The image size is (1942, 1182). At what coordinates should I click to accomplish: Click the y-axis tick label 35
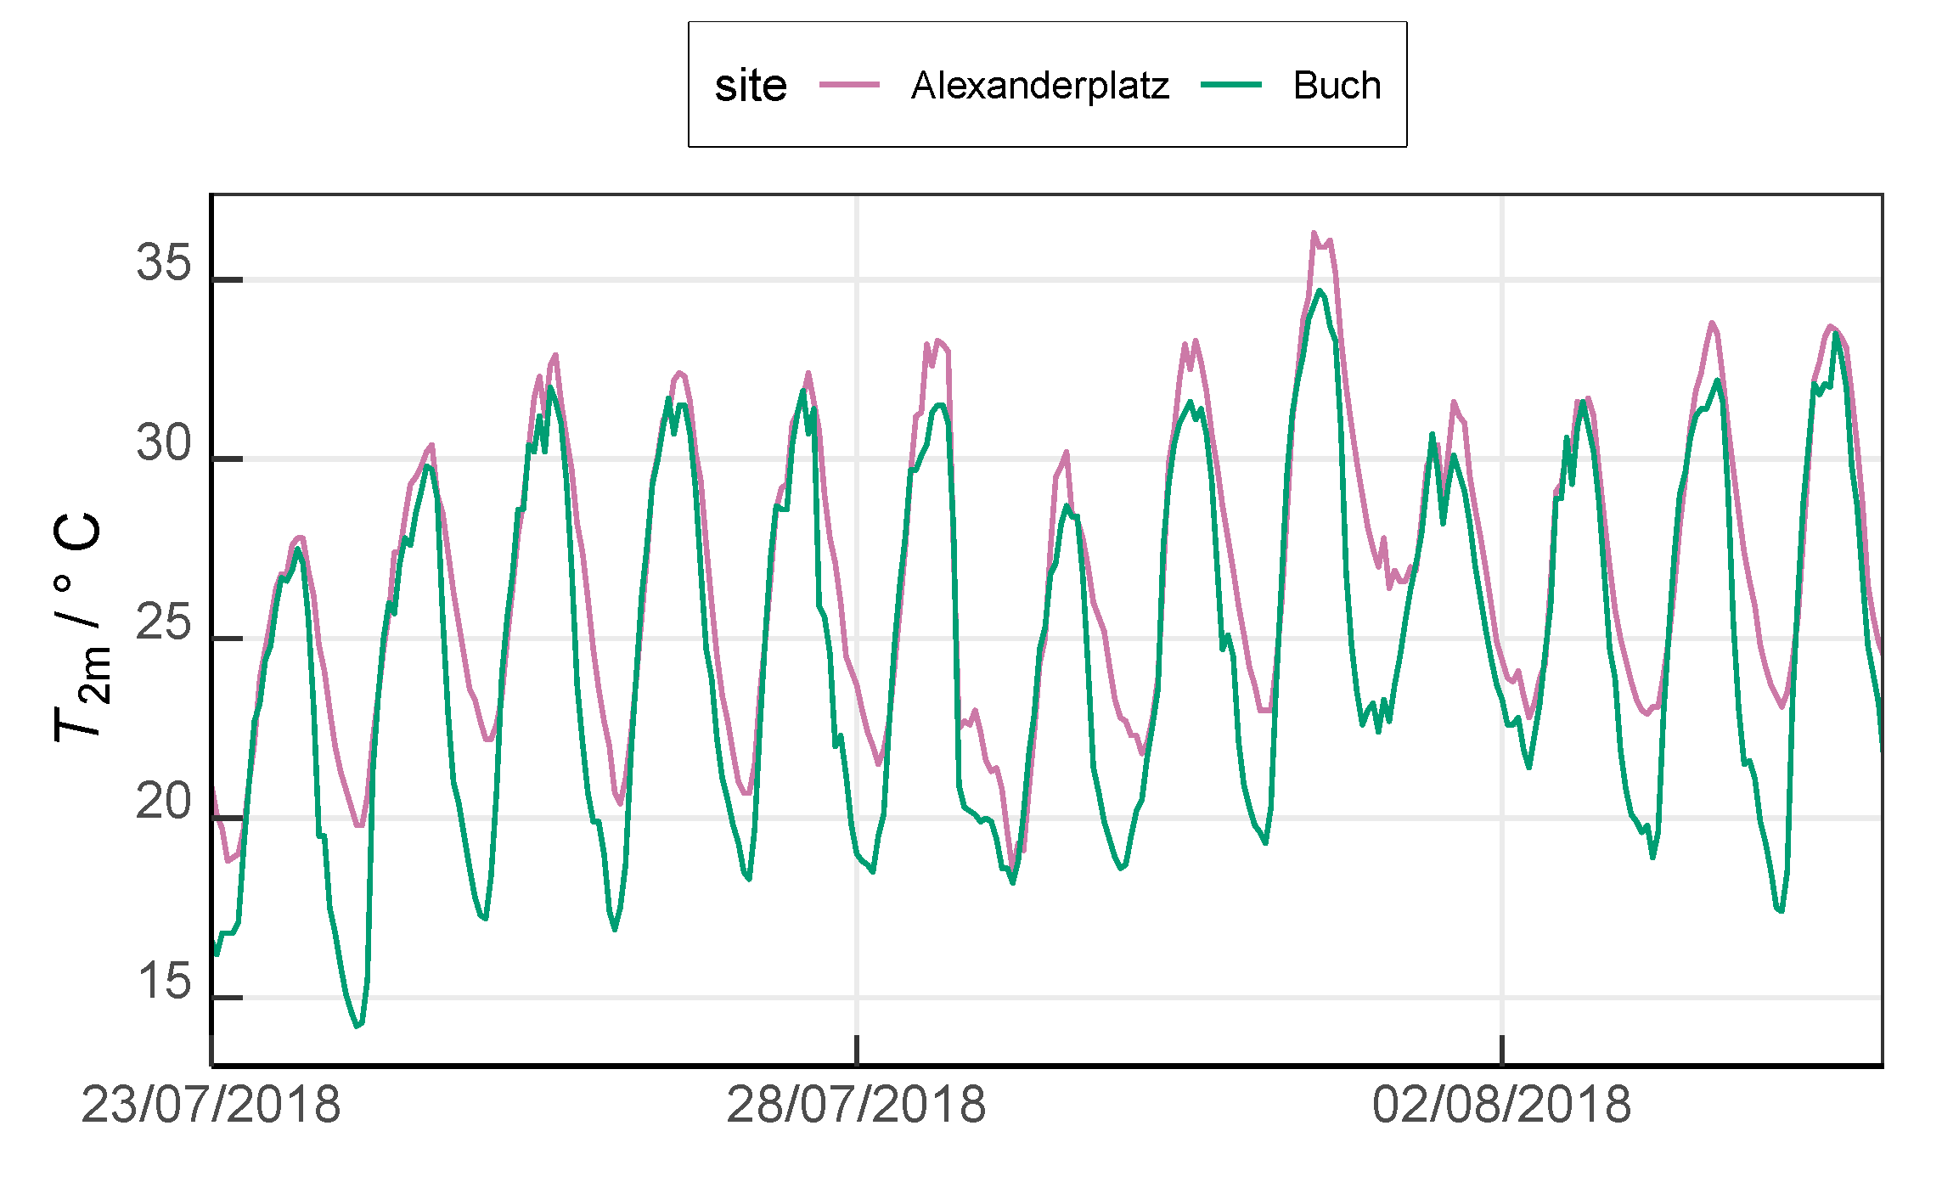[164, 262]
